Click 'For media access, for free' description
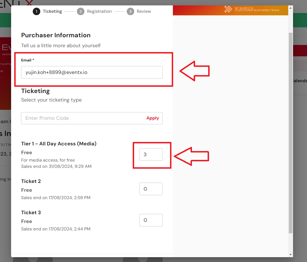This screenshot has width=307, height=262. 48,160
